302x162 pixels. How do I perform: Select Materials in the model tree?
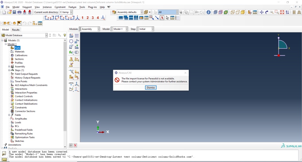tap(20, 51)
